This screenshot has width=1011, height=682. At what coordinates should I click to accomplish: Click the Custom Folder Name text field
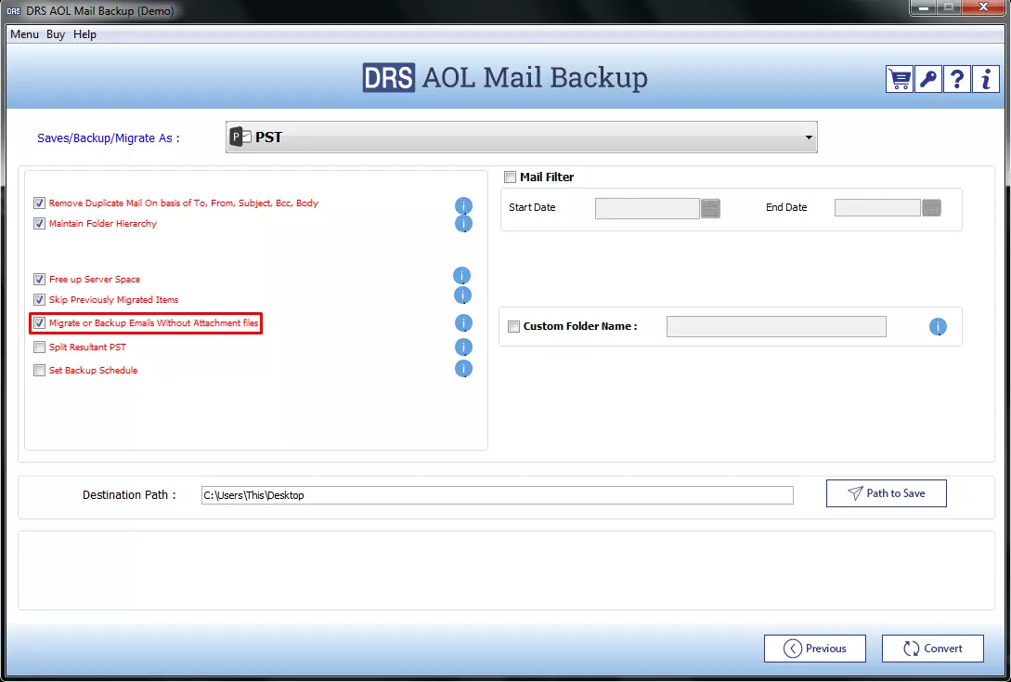coord(776,326)
